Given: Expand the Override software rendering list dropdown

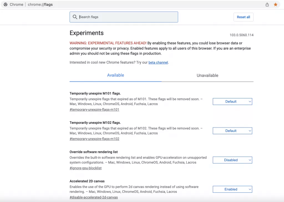Looking at the screenshot, I should (x=232, y=160).
